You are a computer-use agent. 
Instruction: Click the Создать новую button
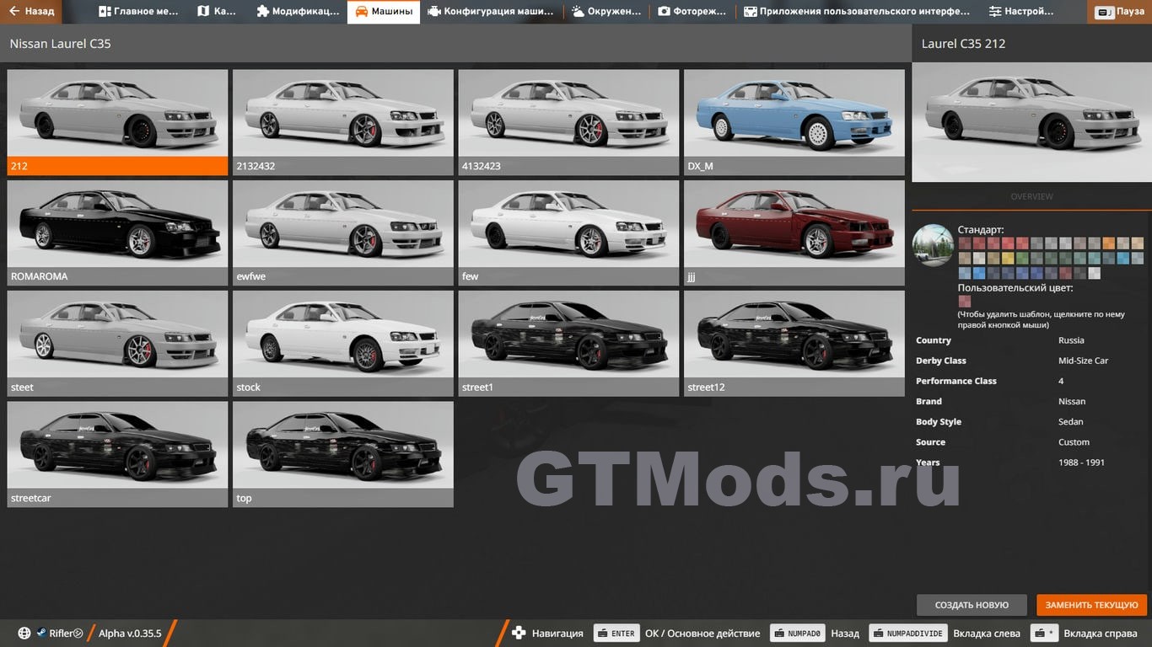972,605
